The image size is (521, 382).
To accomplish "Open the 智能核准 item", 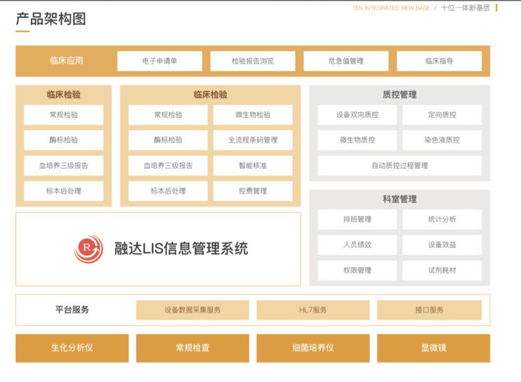I will click(253, 165).
